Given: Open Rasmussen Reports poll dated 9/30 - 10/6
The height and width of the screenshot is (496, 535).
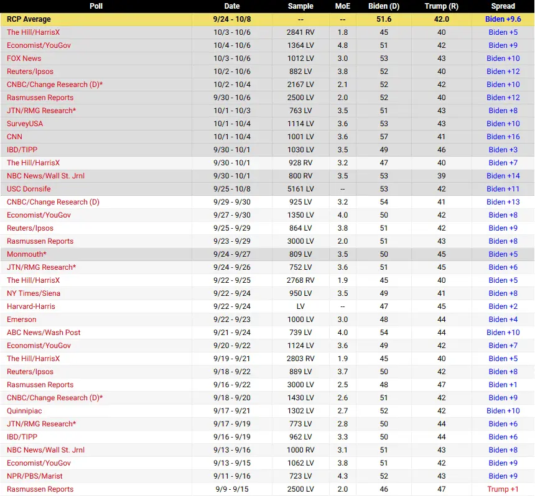Looking at the screenshot, I should (x=40, y=98).
